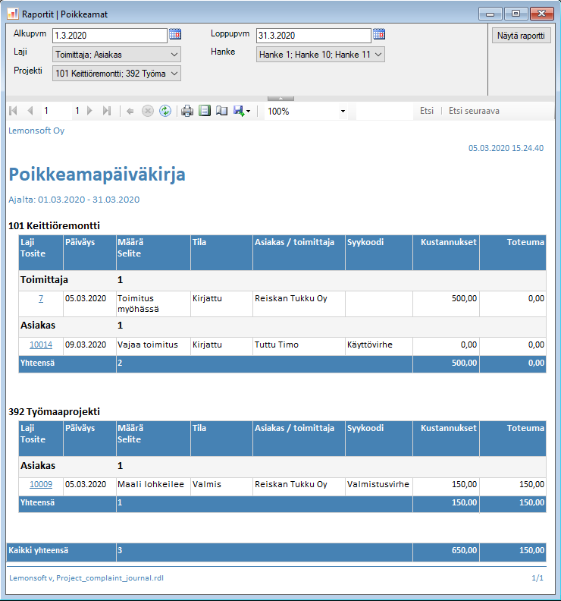Print the report
Image resolution: width=561 pixels, height=601 pixels.
pyautogui.click(x=187, y=111)
